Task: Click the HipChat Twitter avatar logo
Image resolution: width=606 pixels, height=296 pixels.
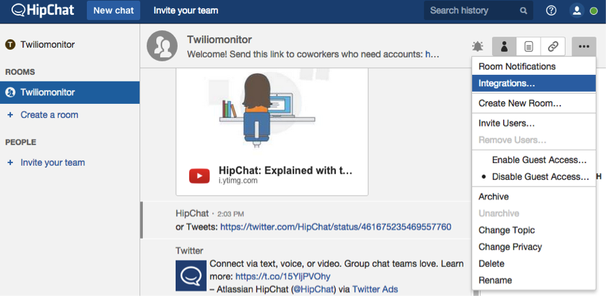Action: click(191, 276)
